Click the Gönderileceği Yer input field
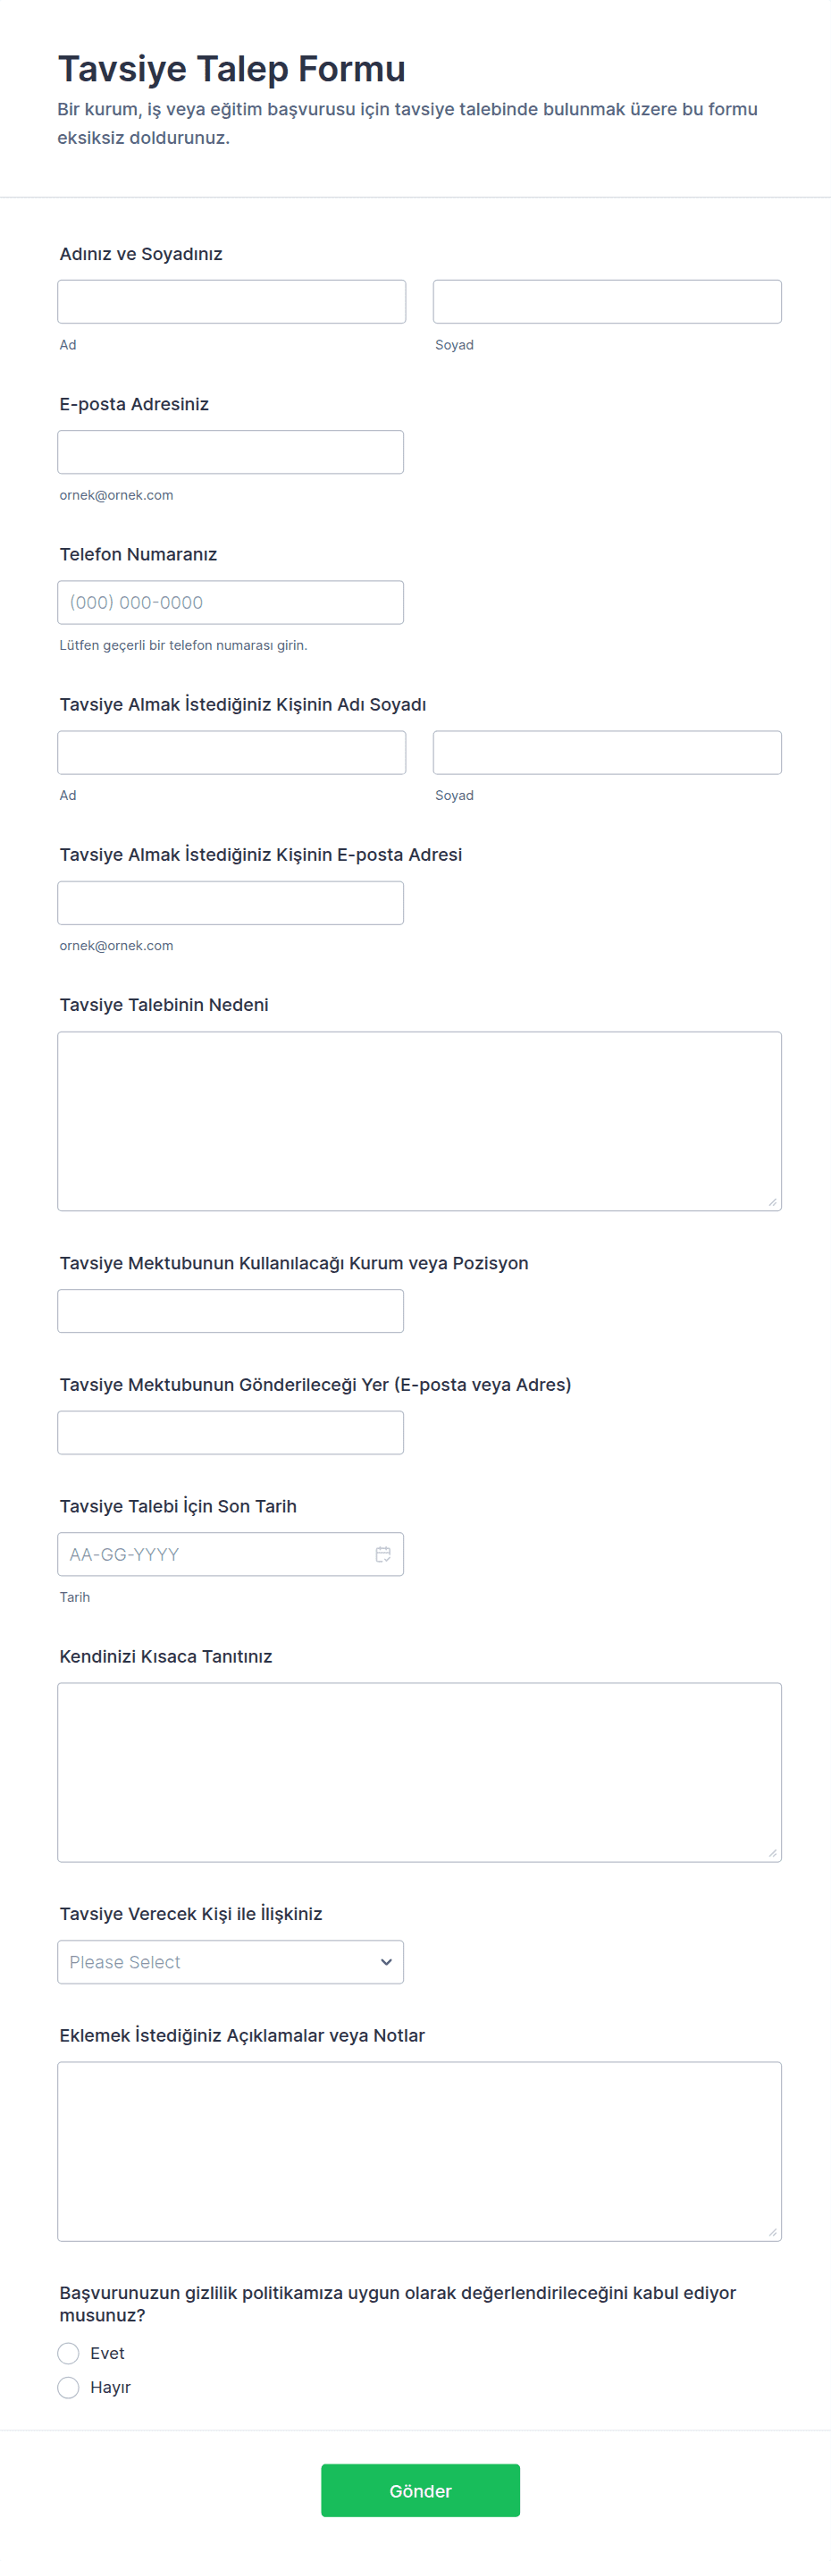 tap(231, 1432)
